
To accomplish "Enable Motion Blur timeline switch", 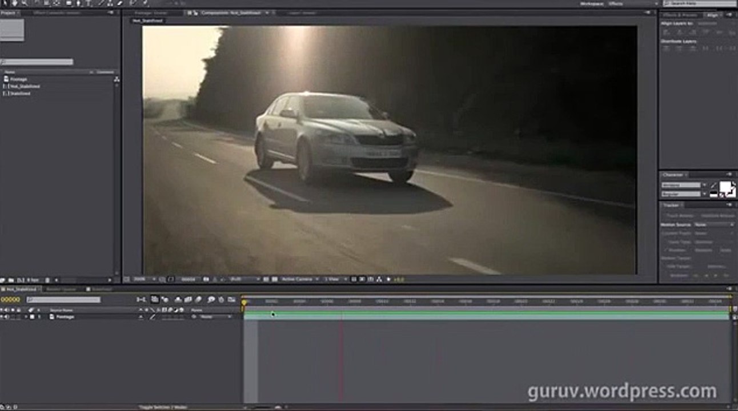I will [x=198, y=299].
